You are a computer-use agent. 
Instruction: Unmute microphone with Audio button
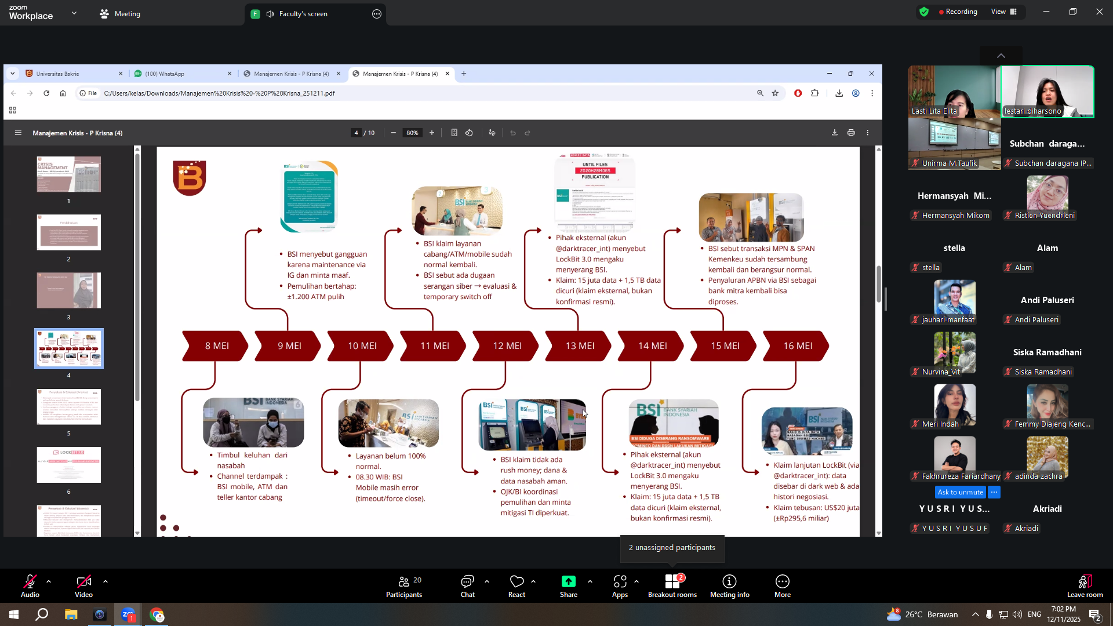(x=30, y=585)
